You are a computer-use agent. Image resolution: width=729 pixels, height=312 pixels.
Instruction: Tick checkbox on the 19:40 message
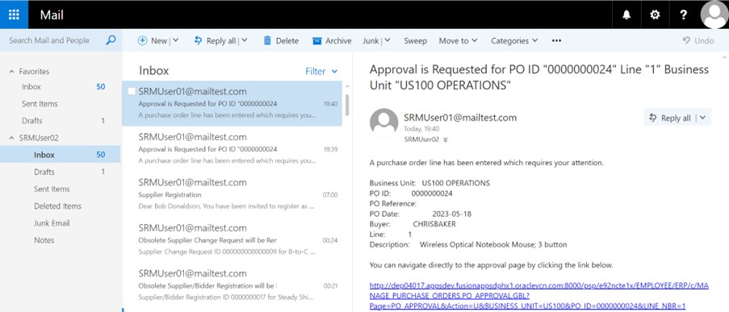coord(132,91)
